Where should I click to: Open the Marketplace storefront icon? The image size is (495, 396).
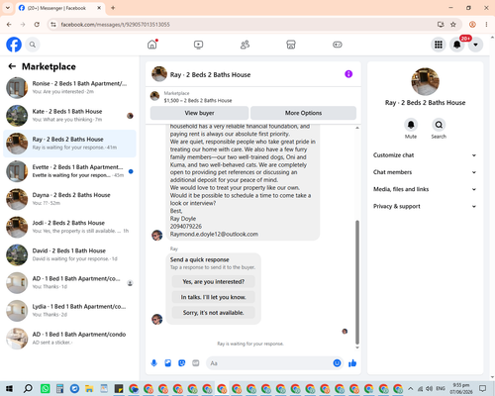[x=291, y=45]
